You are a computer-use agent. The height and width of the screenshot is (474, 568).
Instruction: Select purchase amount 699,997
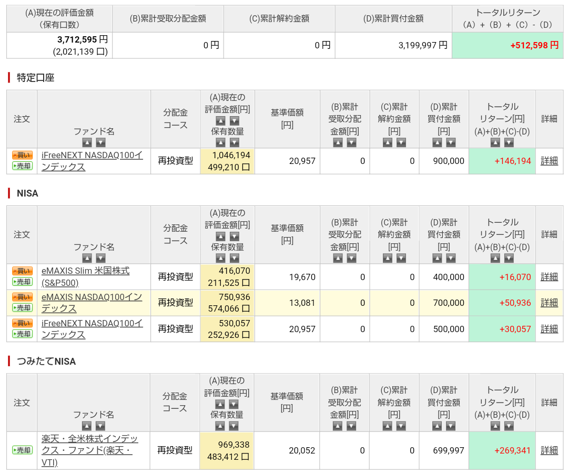[x=449, y=450]
